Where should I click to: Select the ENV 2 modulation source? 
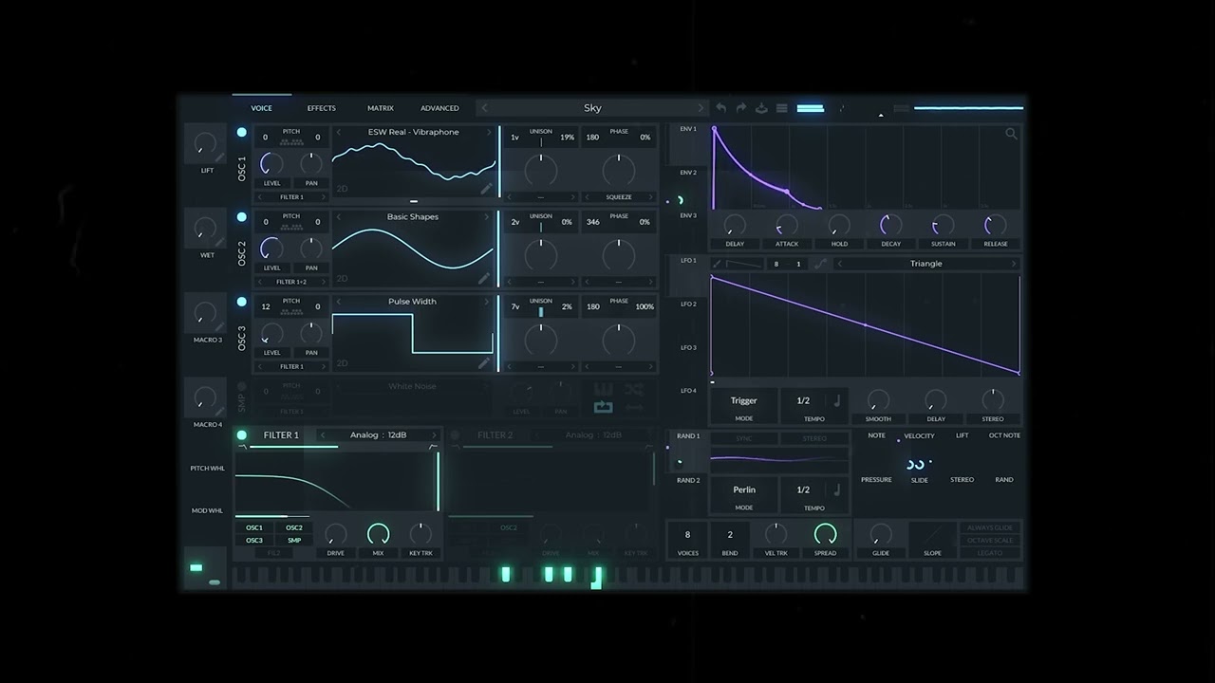coord(688,173)
